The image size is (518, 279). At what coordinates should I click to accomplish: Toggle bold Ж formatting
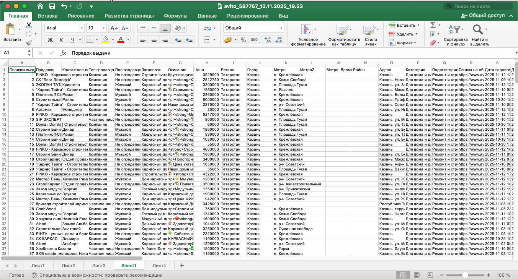tap(50, 40)
